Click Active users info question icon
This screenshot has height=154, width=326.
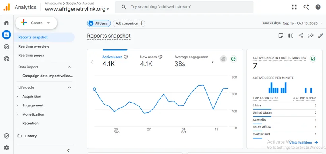click(x=126, y=57)
